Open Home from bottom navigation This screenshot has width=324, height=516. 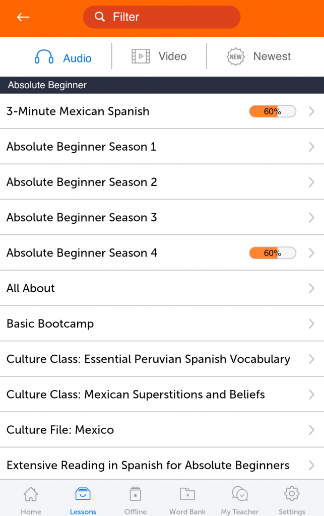(x=31, y=500)
